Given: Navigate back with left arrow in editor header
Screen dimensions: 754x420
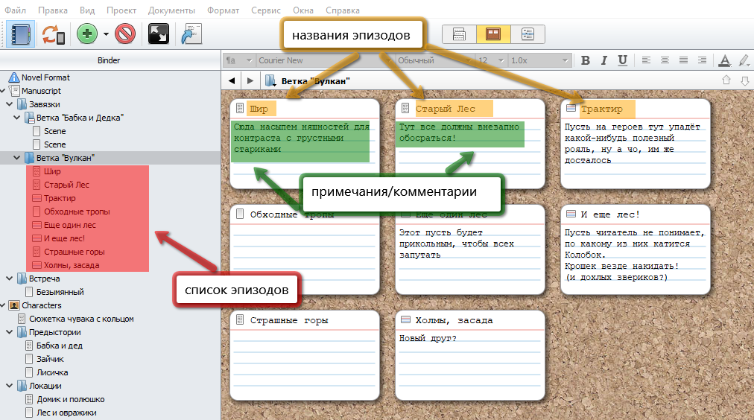Looking at the screenshot, I should 232,80.
